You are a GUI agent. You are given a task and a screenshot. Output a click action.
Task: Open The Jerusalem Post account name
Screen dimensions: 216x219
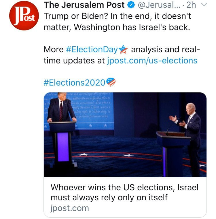(x=84, y=5)
